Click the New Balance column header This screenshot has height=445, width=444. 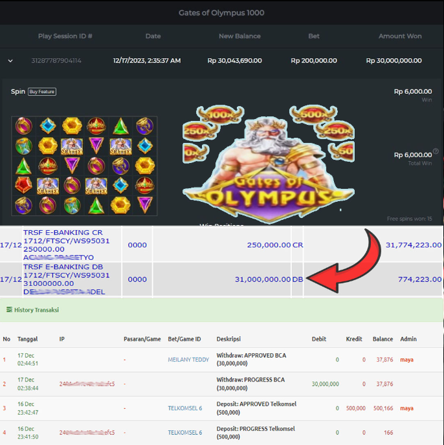239,36
